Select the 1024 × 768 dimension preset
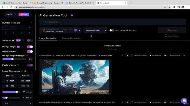Image resolution: width=190 pixels, height=106 pixels. point(10,86)
